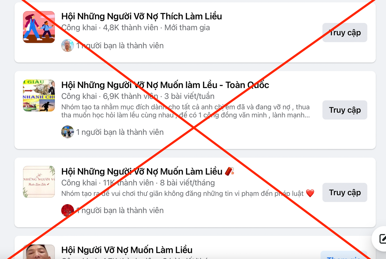Click Truy cập for the Toàn Quốc group
Image resolution: width=386 pixels, height=259 pixels.
pos(345,110)
